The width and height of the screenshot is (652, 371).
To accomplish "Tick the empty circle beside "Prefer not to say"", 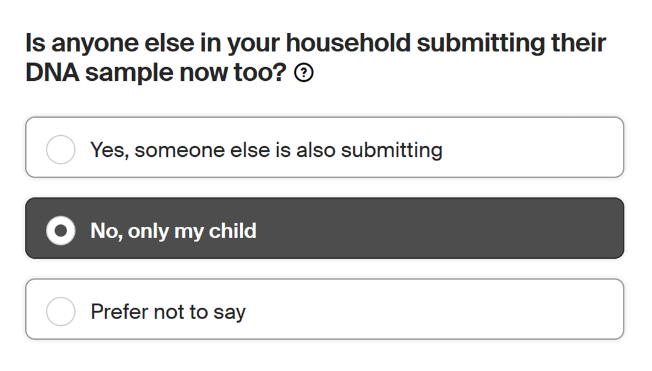I will pos(61,311).
